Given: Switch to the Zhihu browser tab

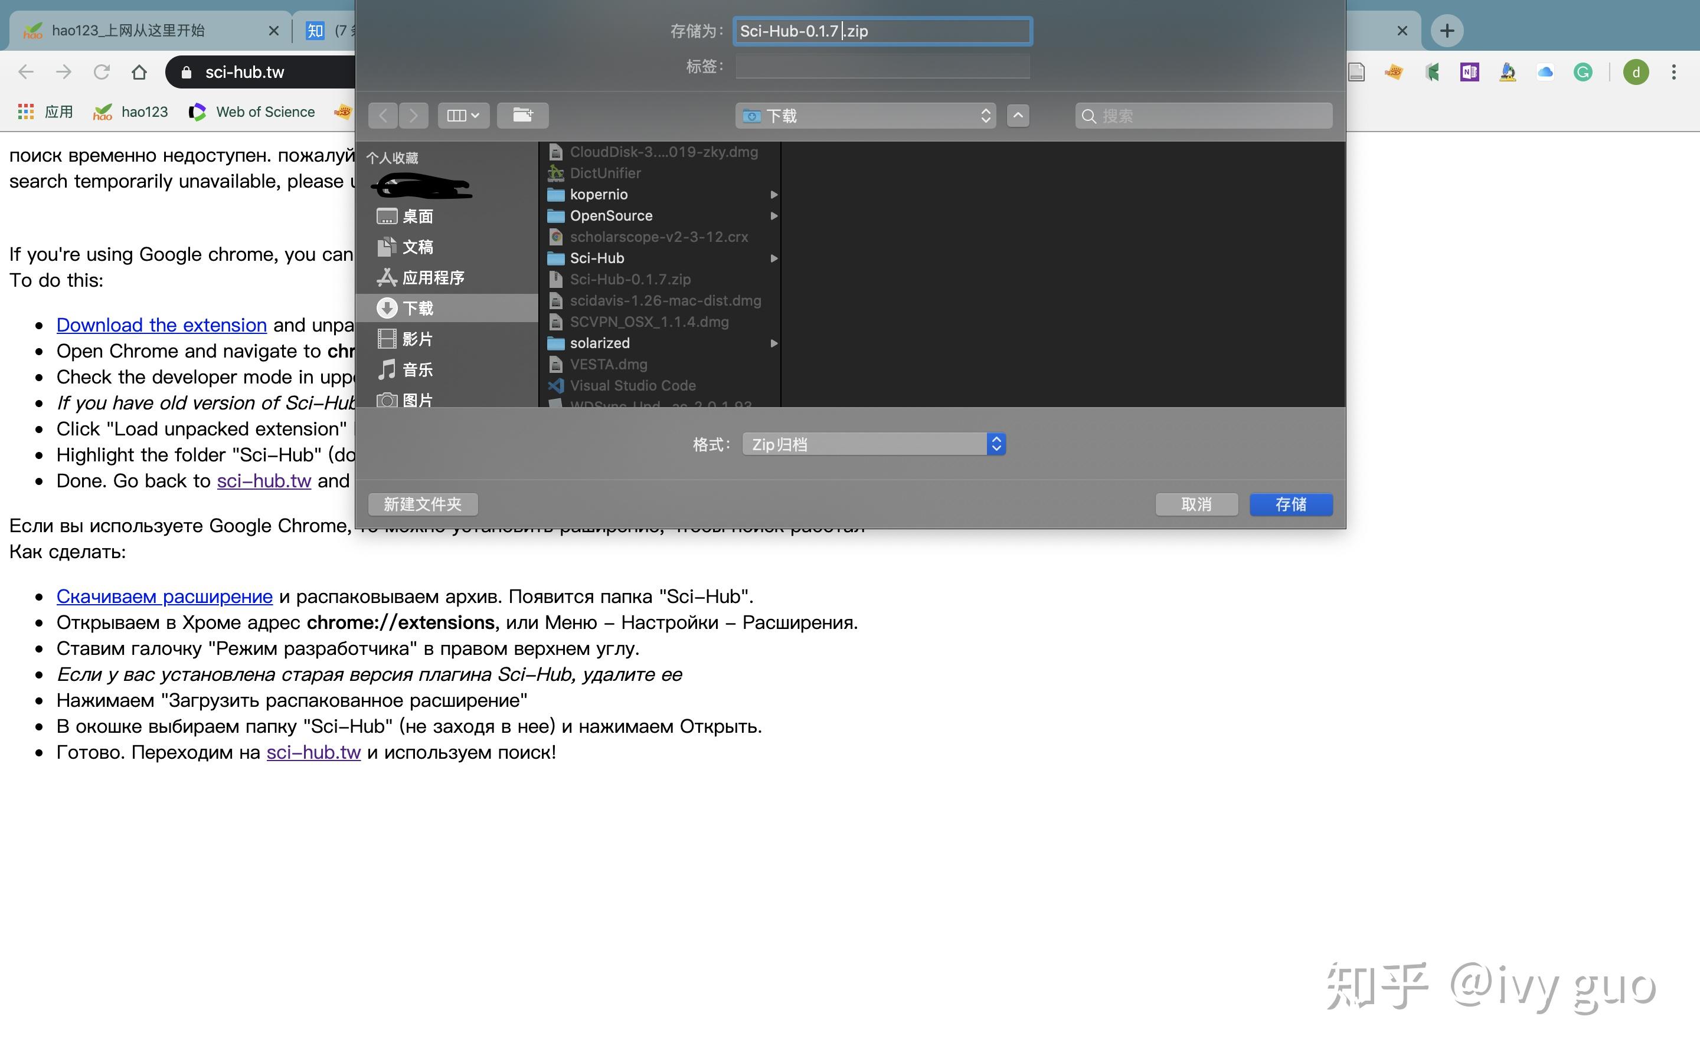Looking at the screenshot, I should tap(325, 31).
